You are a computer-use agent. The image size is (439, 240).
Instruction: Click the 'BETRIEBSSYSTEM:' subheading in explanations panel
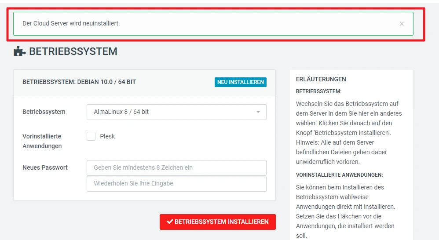318,91
